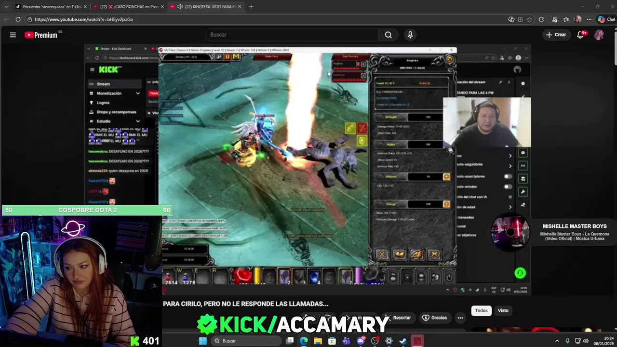This screenshot has width=617, height=347.
Task: Open more video actions ellipsis button
Action: (460, 318)
